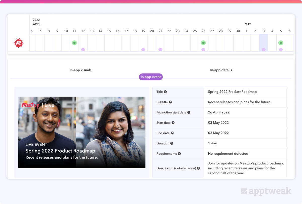Open help icon next to Start date

tap(173, 123)
